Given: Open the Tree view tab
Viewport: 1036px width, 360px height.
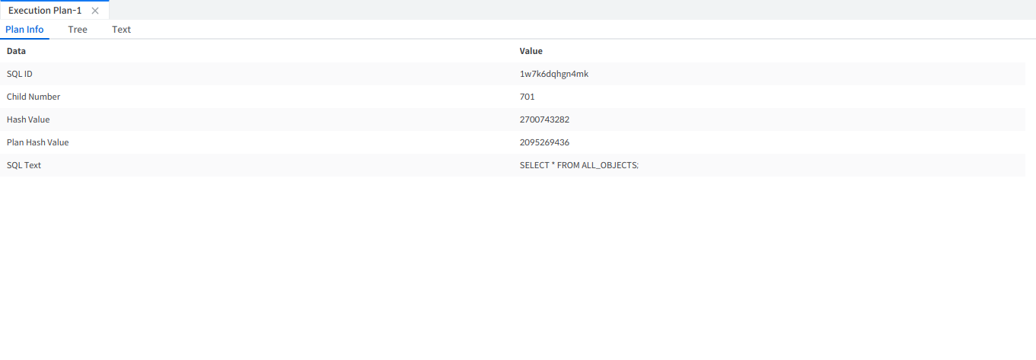Looking at the screenshot, I should 78,30.
